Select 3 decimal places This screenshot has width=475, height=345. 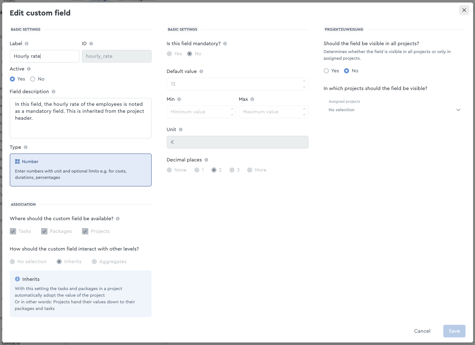pos(232,170)
